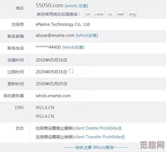
Task: Select expiry date 2020年05月16日
Action: point(51,72)
